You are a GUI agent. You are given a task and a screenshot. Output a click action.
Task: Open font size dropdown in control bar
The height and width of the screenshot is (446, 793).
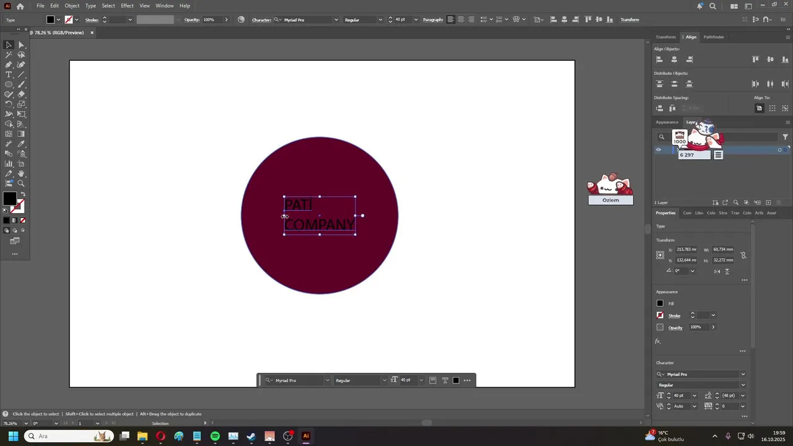pyautogui.click(x=416, y=19)
